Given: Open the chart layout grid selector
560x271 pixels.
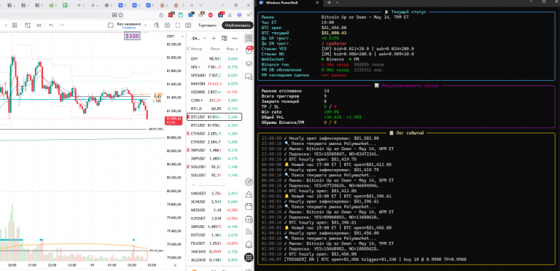Looking at the screenshot, I should tap(15, 25).
